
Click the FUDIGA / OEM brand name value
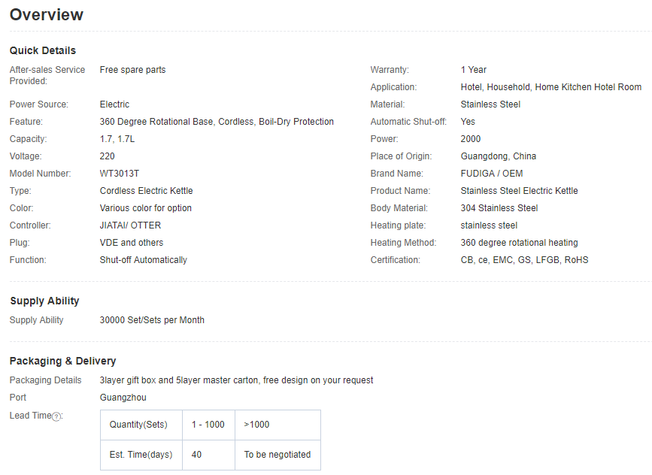point(492,174)
